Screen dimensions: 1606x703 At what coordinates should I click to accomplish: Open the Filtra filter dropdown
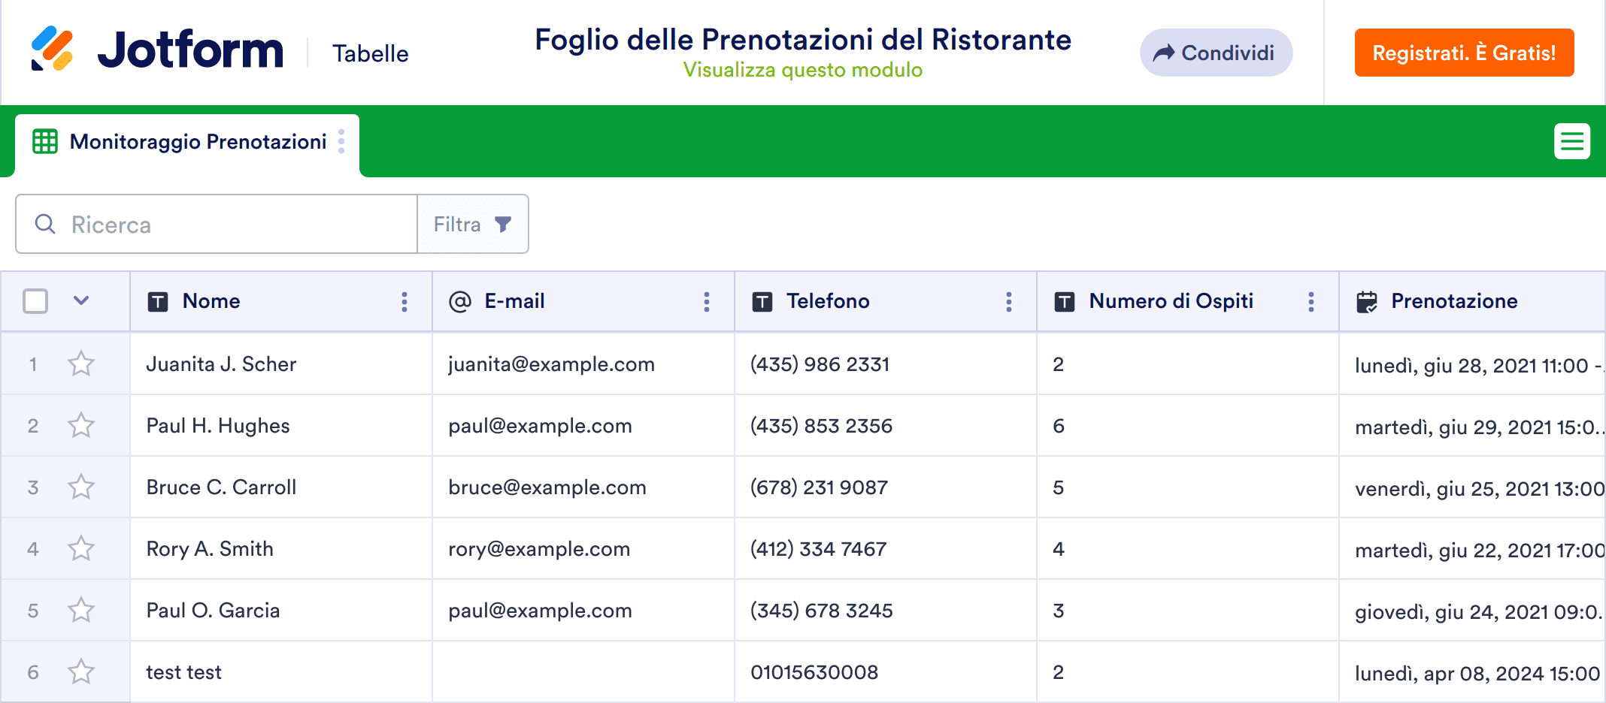point(472,225)
